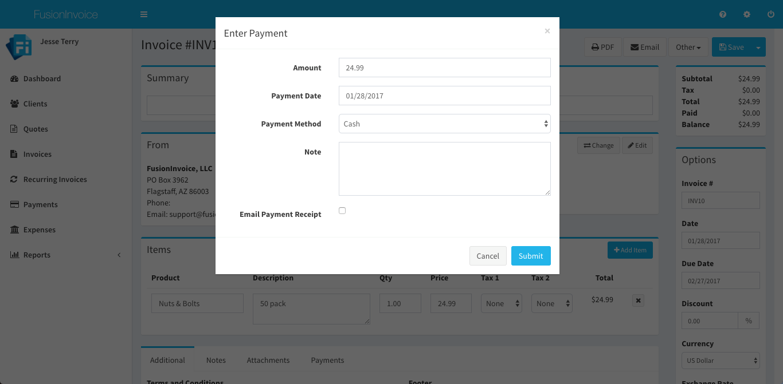This screenshot has width=783, height=384.
Task: Delete the Nuts & Bolts item row
Action: click(x=639, y=300)
